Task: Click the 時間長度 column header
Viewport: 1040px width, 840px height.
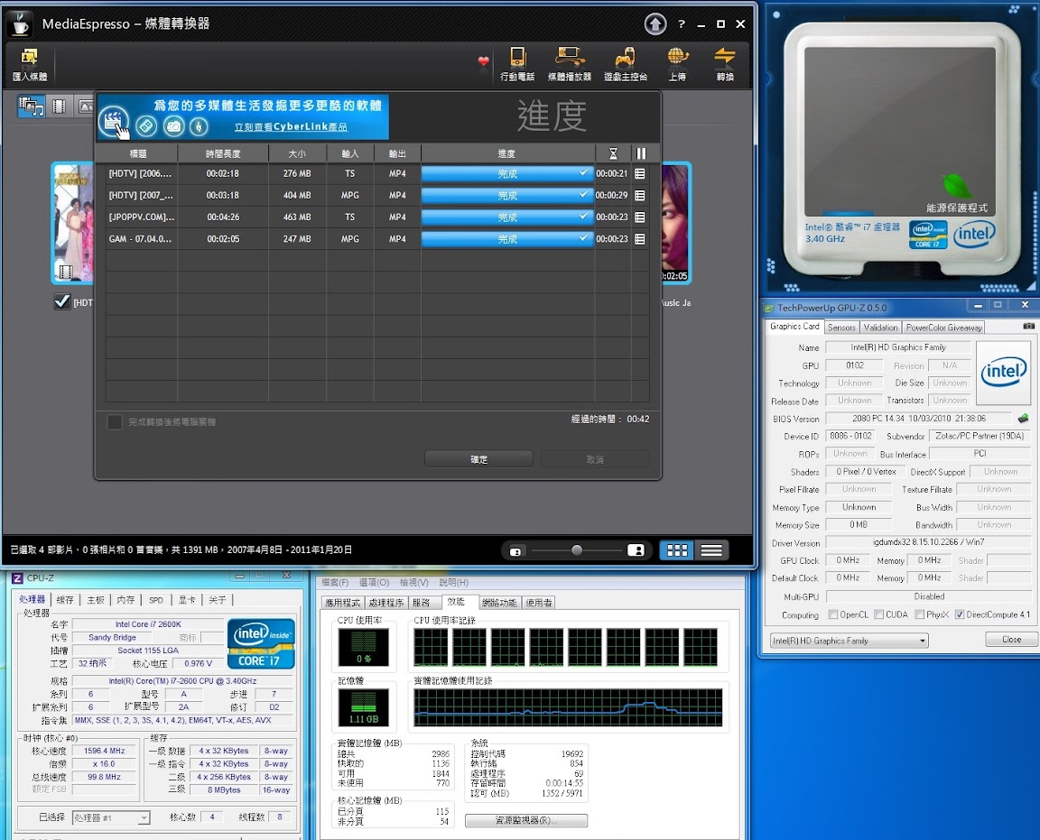Action: point(223,153)
